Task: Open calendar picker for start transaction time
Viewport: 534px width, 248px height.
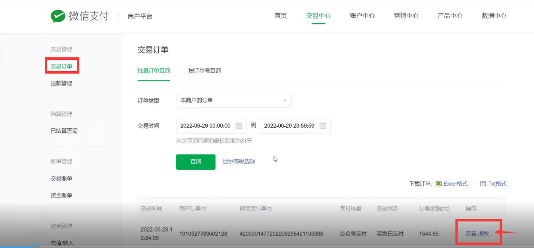Action: pyautogui.click(x=239, y=126)
